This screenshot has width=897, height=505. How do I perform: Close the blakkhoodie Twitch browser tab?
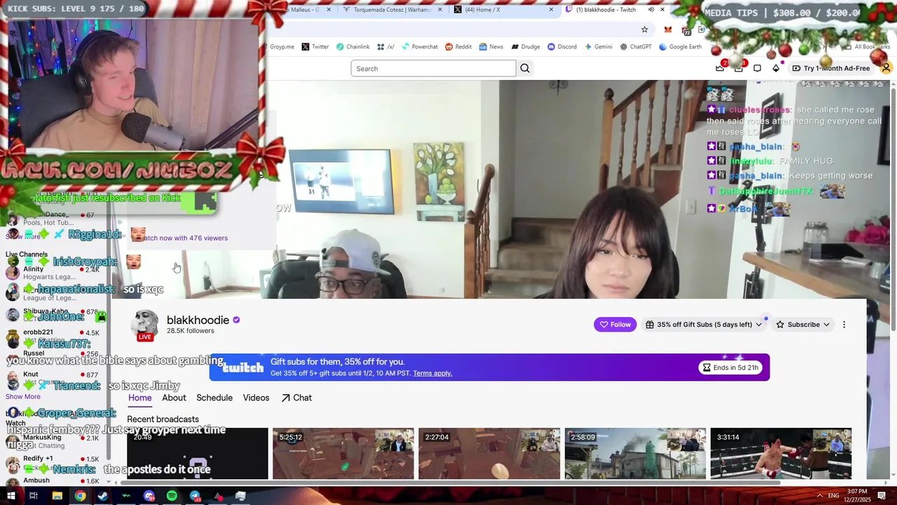(662, 10)
